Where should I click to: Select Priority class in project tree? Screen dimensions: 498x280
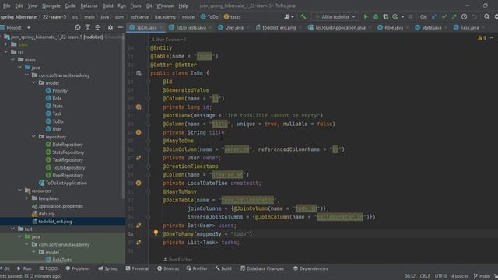point(60,91)
